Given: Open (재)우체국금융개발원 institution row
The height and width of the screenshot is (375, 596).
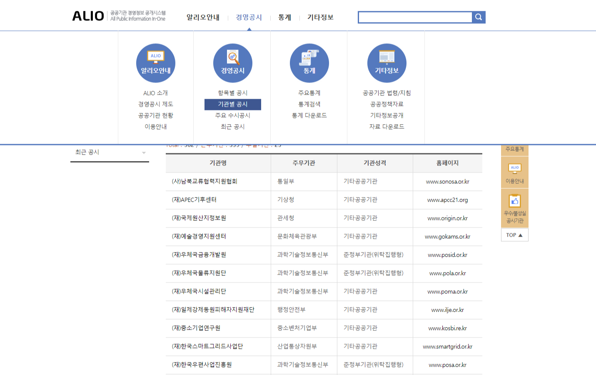Looking at the screenshot, I should pyautogui.click(x=199, y=255).
